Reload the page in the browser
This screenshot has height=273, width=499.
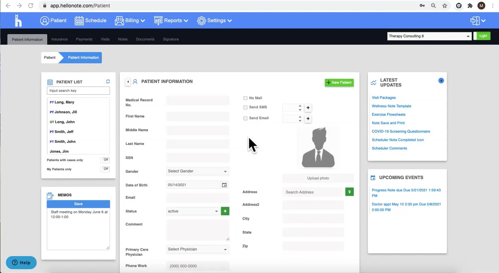click(x=31, y=6)
